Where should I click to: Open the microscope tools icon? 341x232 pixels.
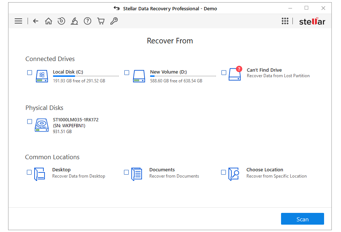coord(74,21)
